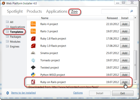
Task: Open the Items to be installed link
Action: pyautogui.click(x=24, y=93)
